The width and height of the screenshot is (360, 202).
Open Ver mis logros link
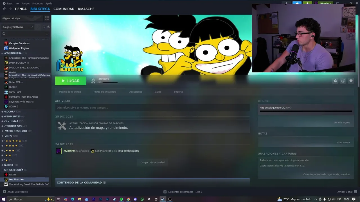[342, 122]
